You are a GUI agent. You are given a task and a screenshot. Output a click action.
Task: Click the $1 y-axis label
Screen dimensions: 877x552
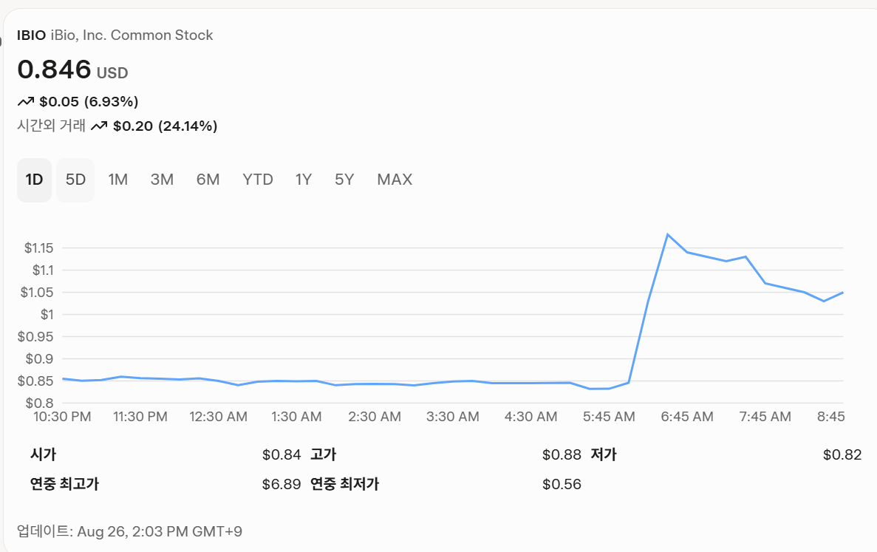click(47, 314)
